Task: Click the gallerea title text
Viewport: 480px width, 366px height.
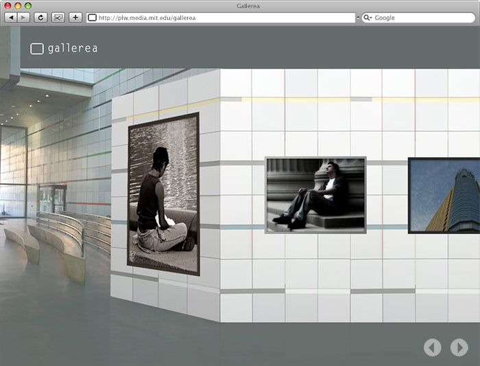Action: click(73, 48)
